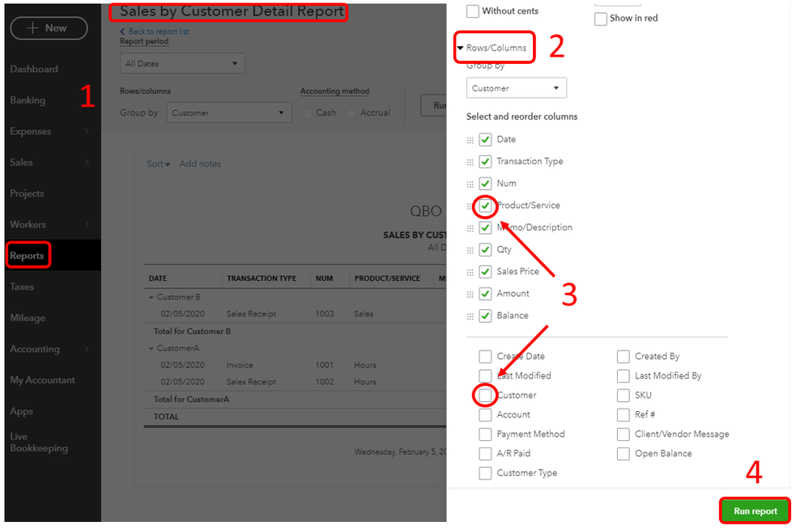
Task: Uncheck the Balance checkbox
Action: (x=485, y=316)
